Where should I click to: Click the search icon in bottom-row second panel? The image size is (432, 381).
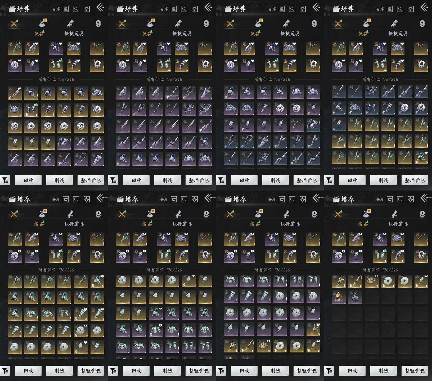coord(184,199)
